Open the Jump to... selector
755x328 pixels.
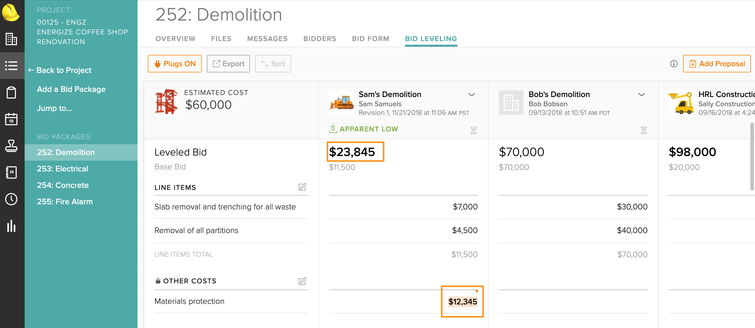54,108
